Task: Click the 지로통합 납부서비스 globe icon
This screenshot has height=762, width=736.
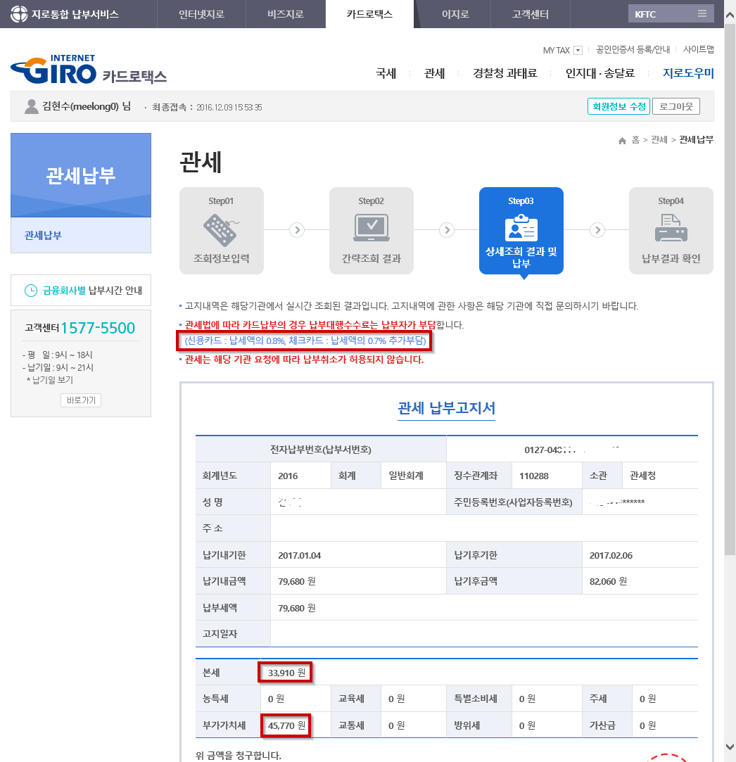Action: pyautogui.click(x=20, y=14)
